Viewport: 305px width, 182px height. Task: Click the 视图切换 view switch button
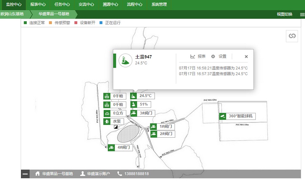284,14
